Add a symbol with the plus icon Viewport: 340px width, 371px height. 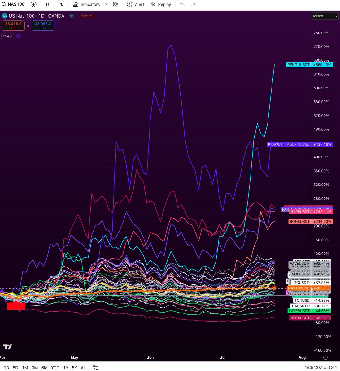[x=33, y=4]
